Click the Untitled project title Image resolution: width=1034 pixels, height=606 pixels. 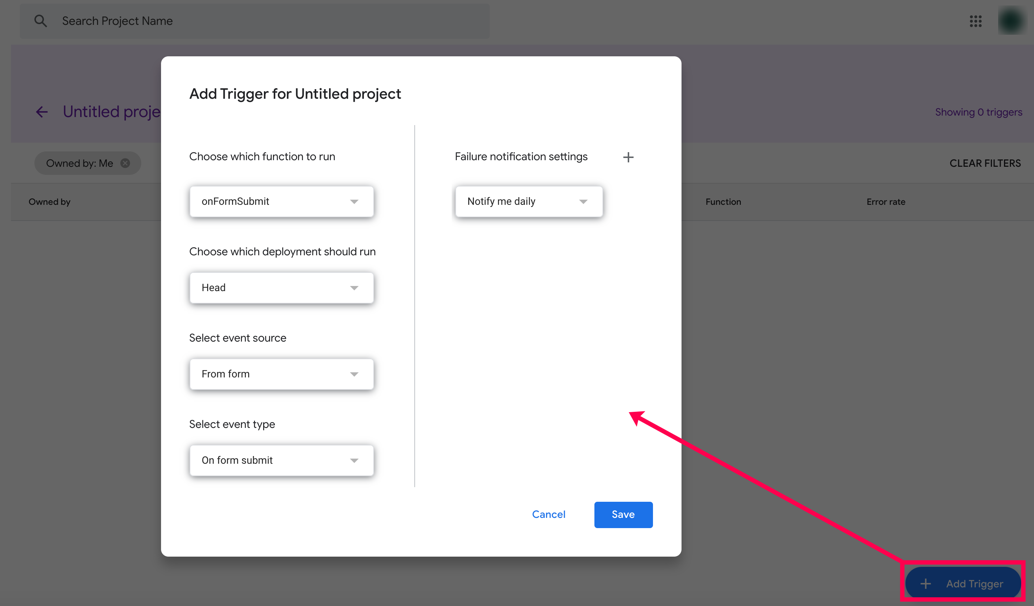(x=111, y=112)
